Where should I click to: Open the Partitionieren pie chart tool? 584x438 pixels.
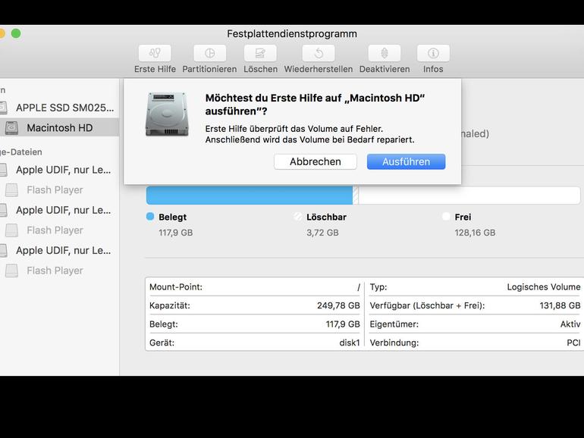pos(209,53)
